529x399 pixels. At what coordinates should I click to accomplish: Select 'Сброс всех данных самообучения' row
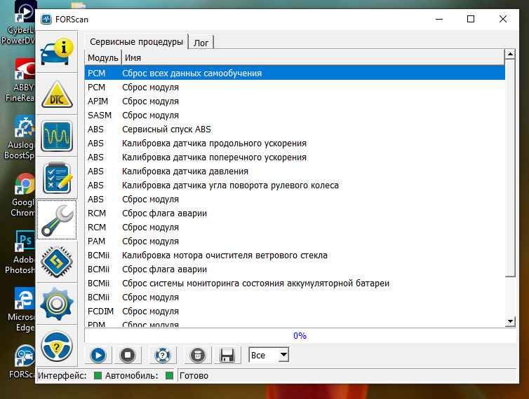295,73
